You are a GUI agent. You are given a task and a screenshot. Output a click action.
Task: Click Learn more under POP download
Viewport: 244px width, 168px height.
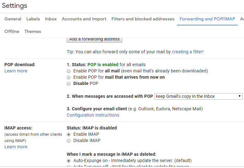click(x=16, y=71)
